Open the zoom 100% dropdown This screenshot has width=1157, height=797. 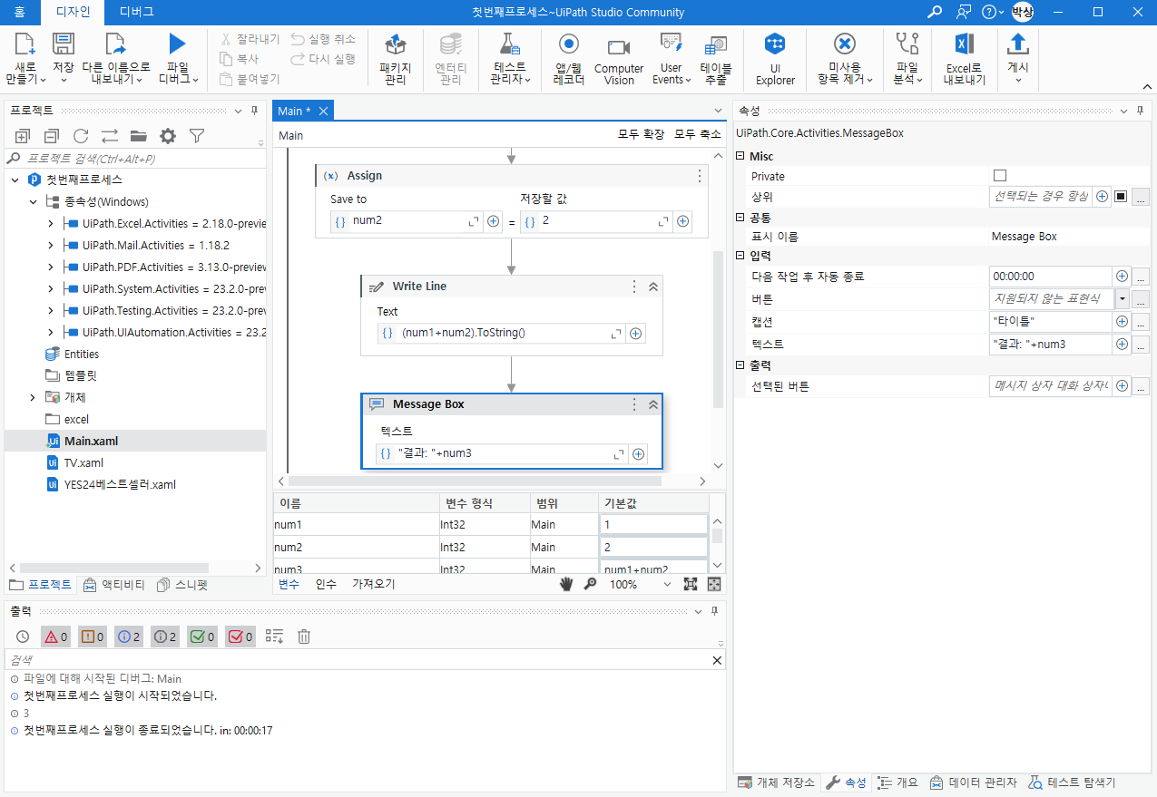point(668,585)
